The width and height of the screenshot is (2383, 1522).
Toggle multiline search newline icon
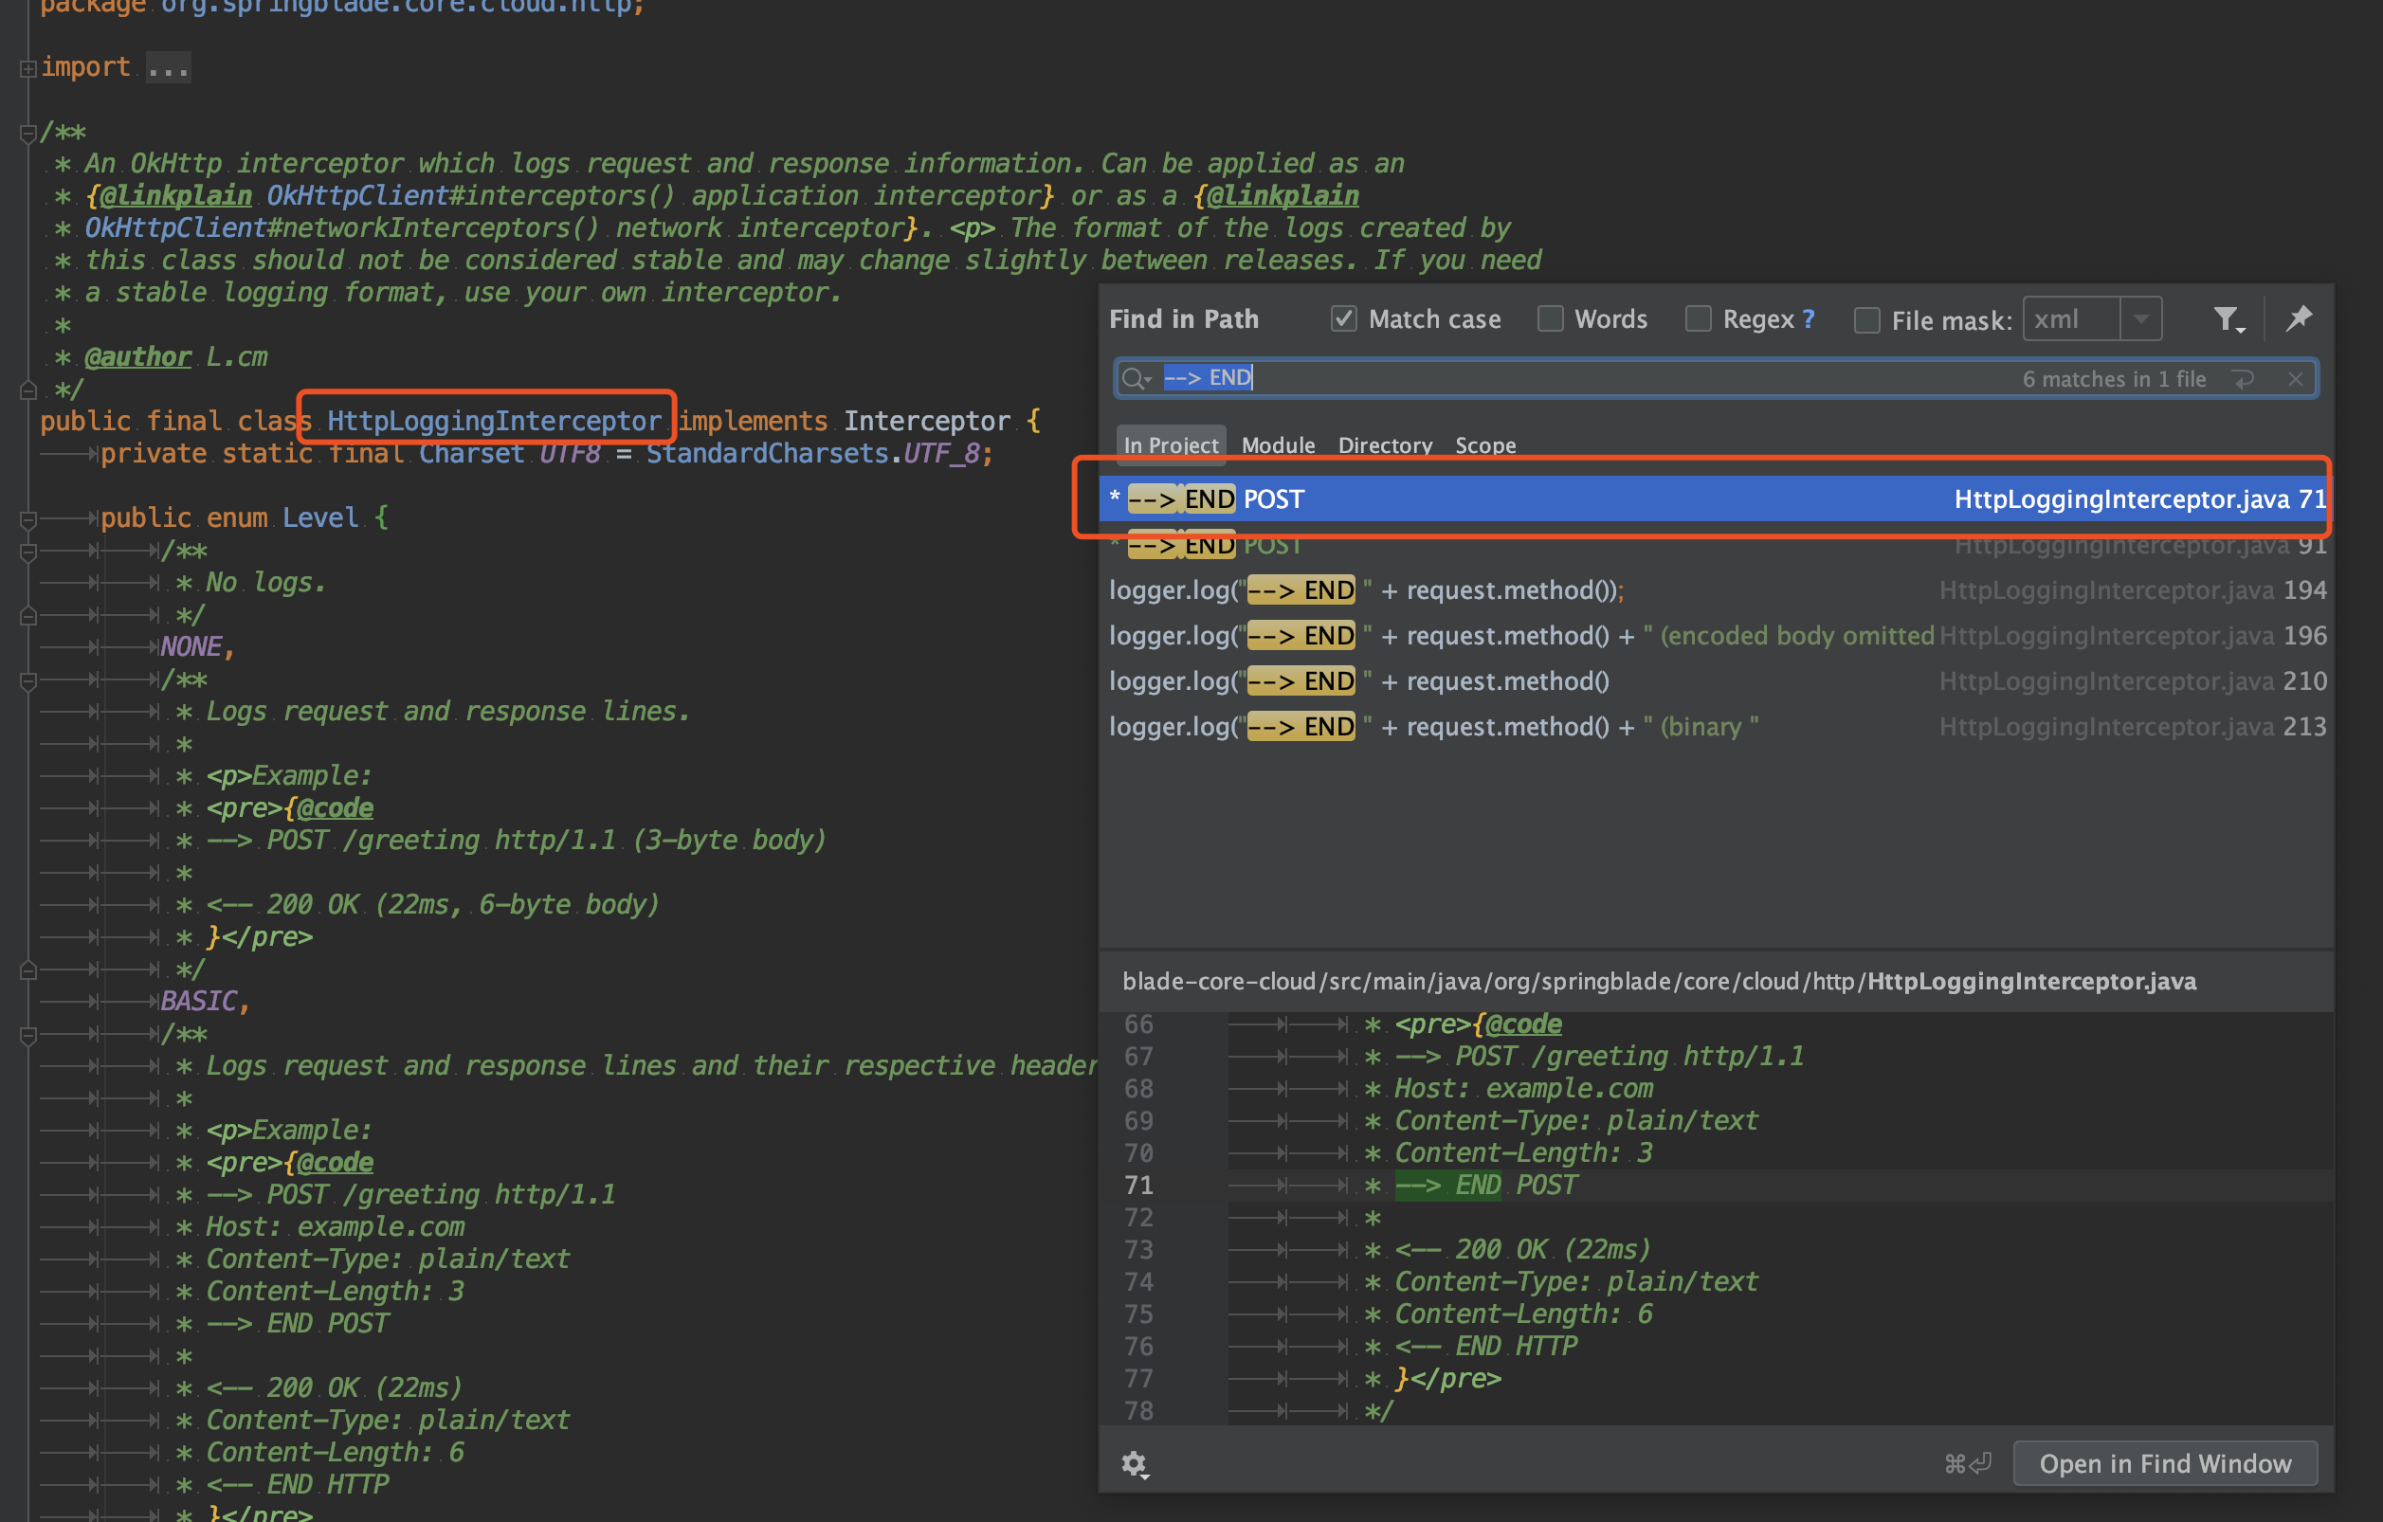(2244, 379)
